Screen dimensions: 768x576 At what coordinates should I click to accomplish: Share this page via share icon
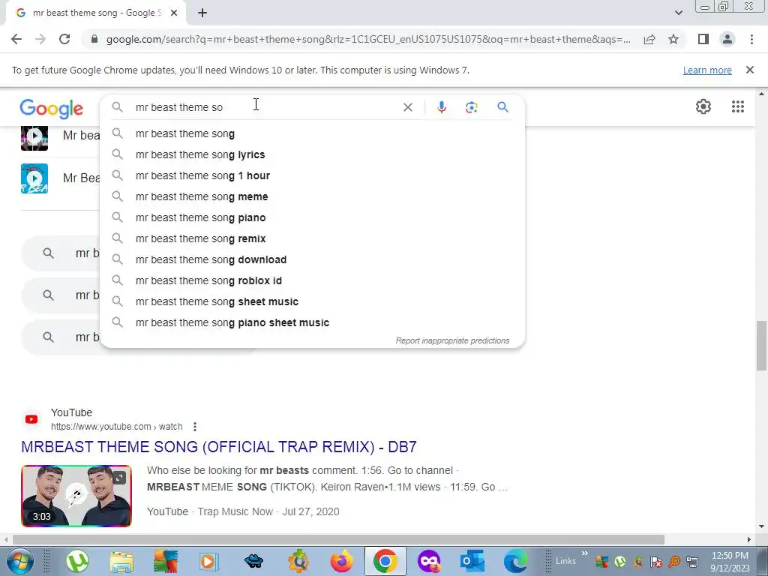pyautogui.click(x=649, y=39)
